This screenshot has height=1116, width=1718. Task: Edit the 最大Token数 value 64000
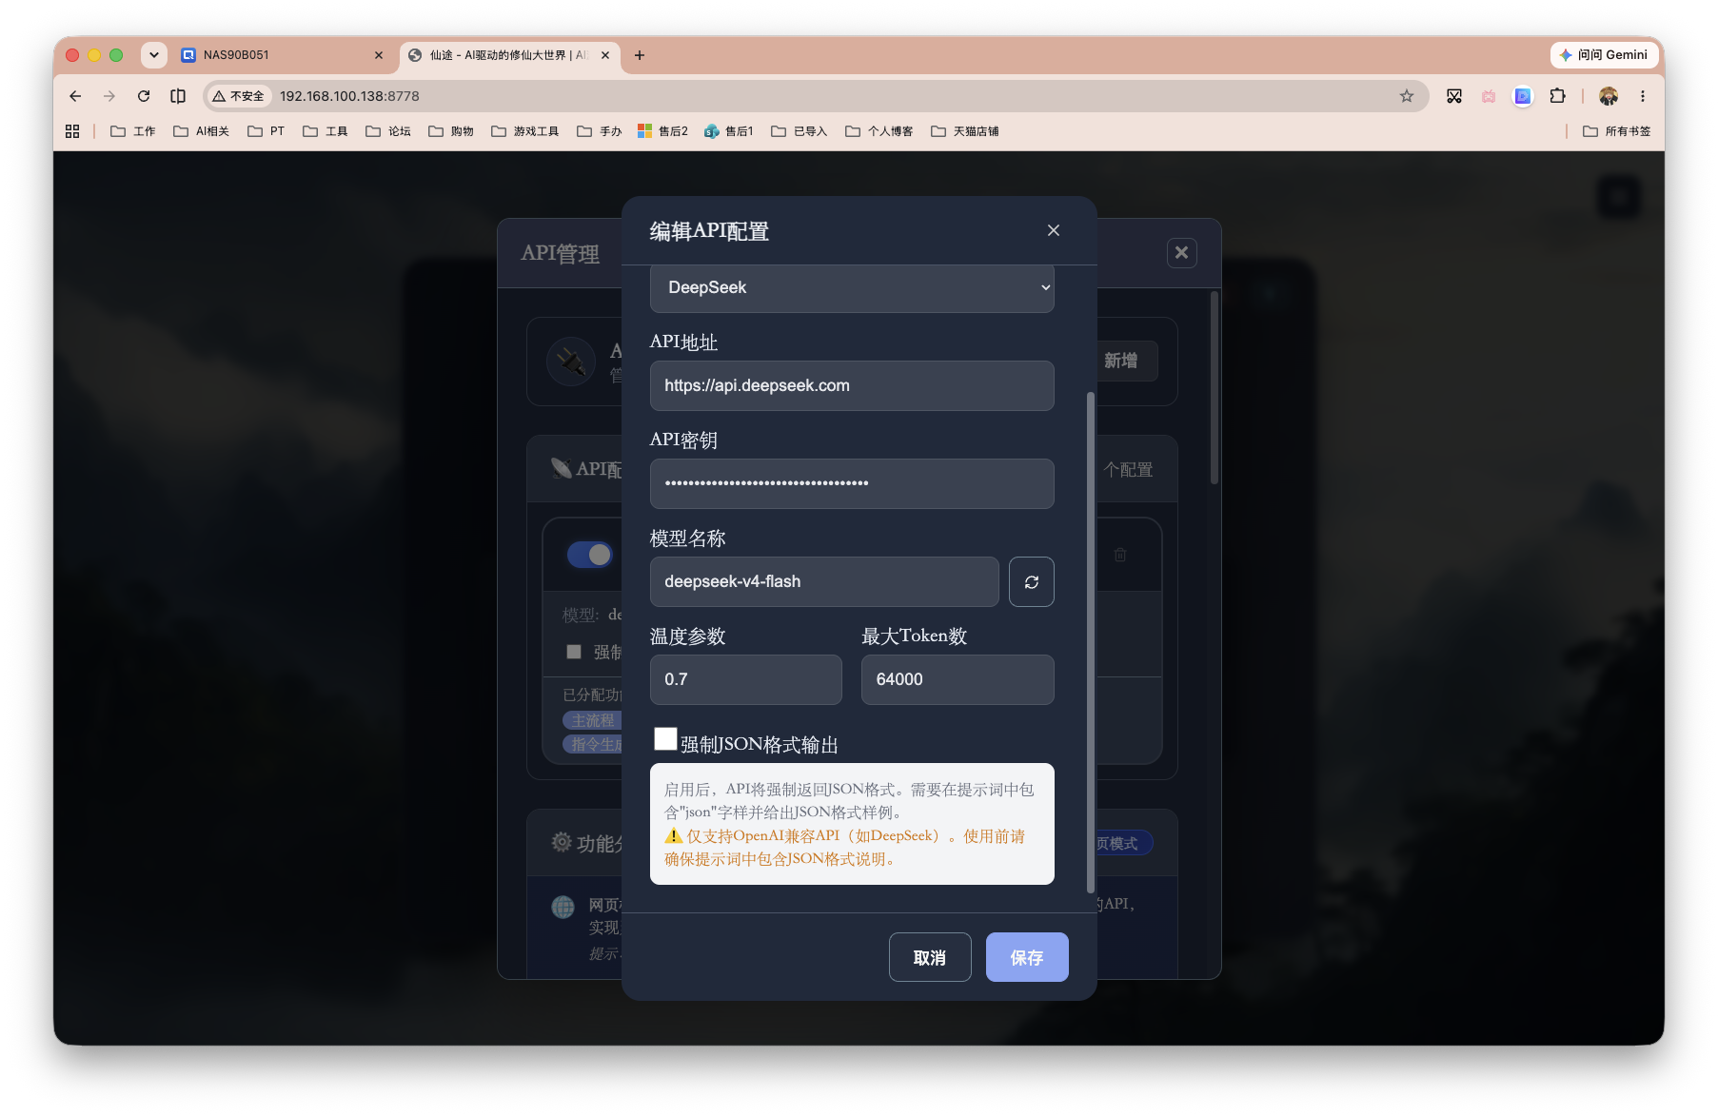958,679
